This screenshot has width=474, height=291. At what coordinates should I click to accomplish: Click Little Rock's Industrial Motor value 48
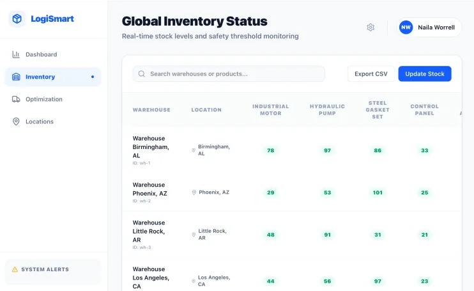[271, 235]
